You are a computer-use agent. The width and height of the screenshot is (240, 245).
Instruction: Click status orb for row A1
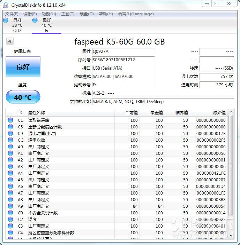coord(10,153)
